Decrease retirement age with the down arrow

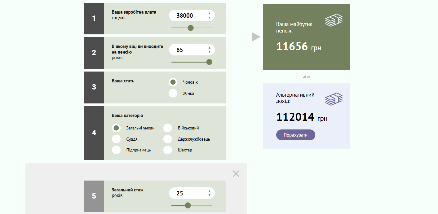[x=210, y=52]
